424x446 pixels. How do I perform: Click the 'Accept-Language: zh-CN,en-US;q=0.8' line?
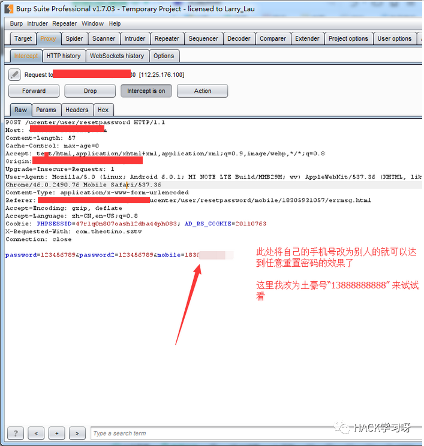[x=71, y=216]
